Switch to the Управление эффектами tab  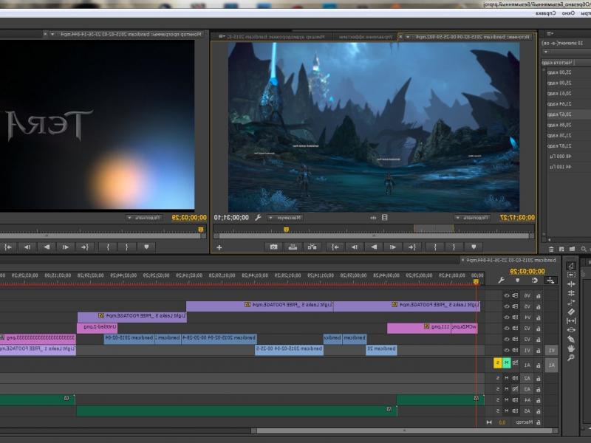[366, 37]
